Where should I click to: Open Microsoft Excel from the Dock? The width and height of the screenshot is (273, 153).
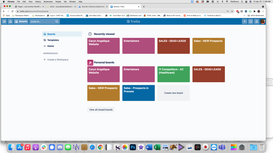(157, 147)
